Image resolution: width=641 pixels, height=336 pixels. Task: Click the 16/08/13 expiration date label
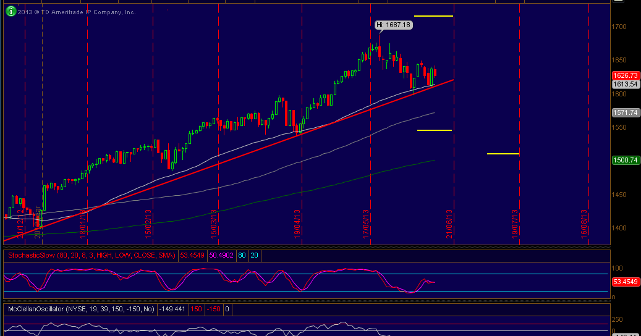pyautogui.click(x=584, y=224)
